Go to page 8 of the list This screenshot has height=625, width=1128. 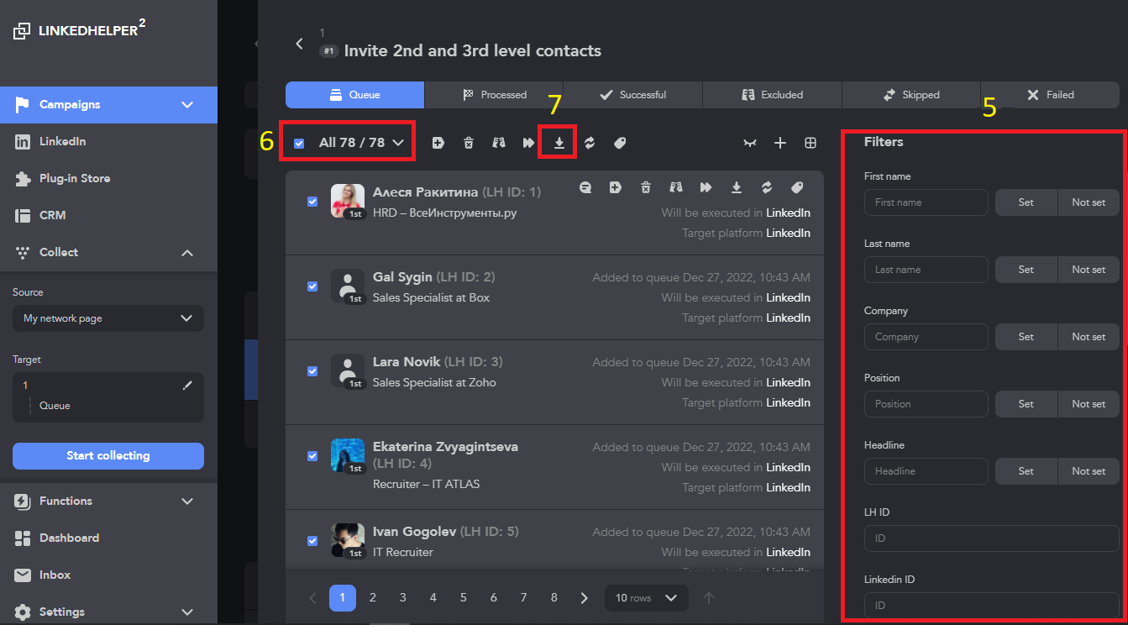[x=554, y=598]
